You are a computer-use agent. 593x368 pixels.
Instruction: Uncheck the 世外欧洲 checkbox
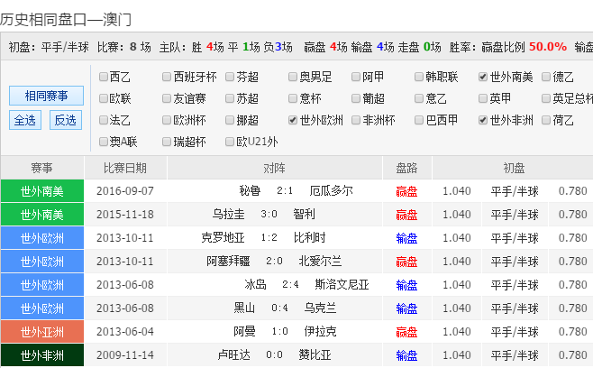coord(293,120)
